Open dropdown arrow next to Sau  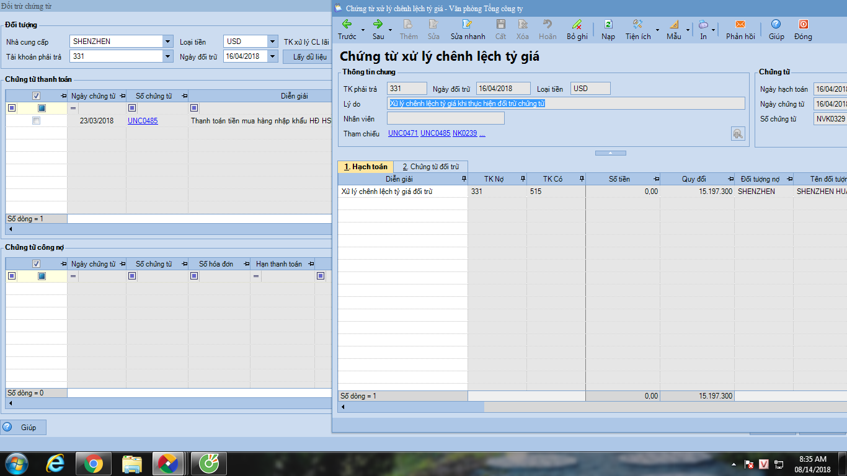(x=390, y=30)
